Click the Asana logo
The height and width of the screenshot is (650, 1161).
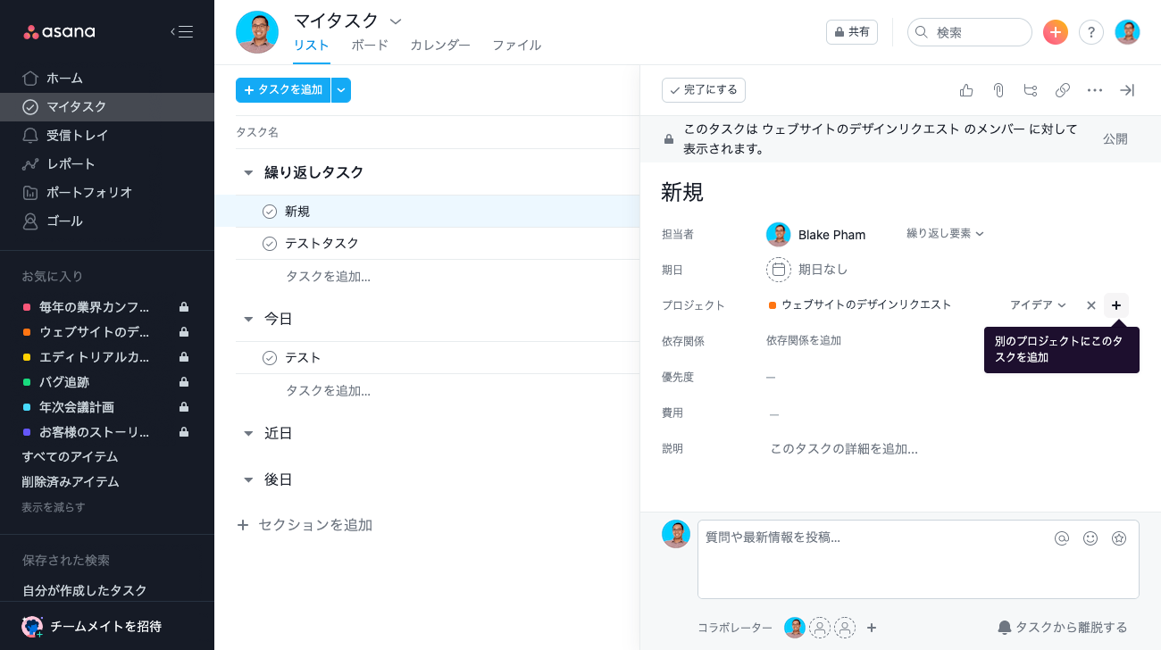point(59,32)
